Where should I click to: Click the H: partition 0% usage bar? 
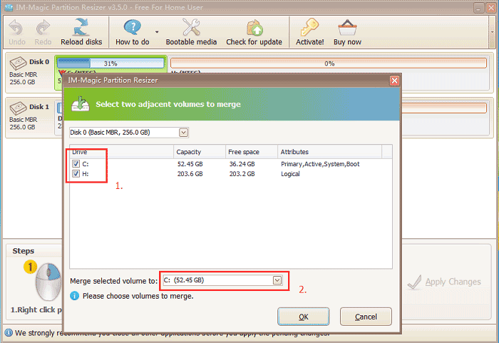click(329, 63)
